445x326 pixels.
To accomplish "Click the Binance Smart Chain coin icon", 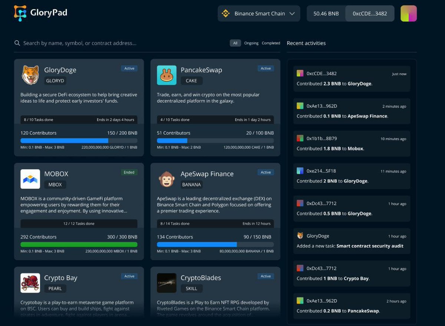I will (x=225, y=14).
